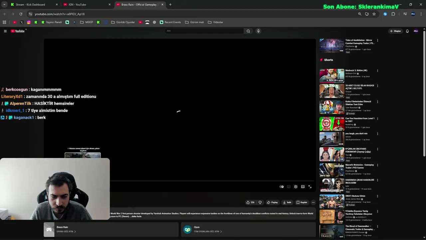The height and width of the screenshot is (240, 426).
Task: Click the Paylaş share button
Action: (272, 202)
